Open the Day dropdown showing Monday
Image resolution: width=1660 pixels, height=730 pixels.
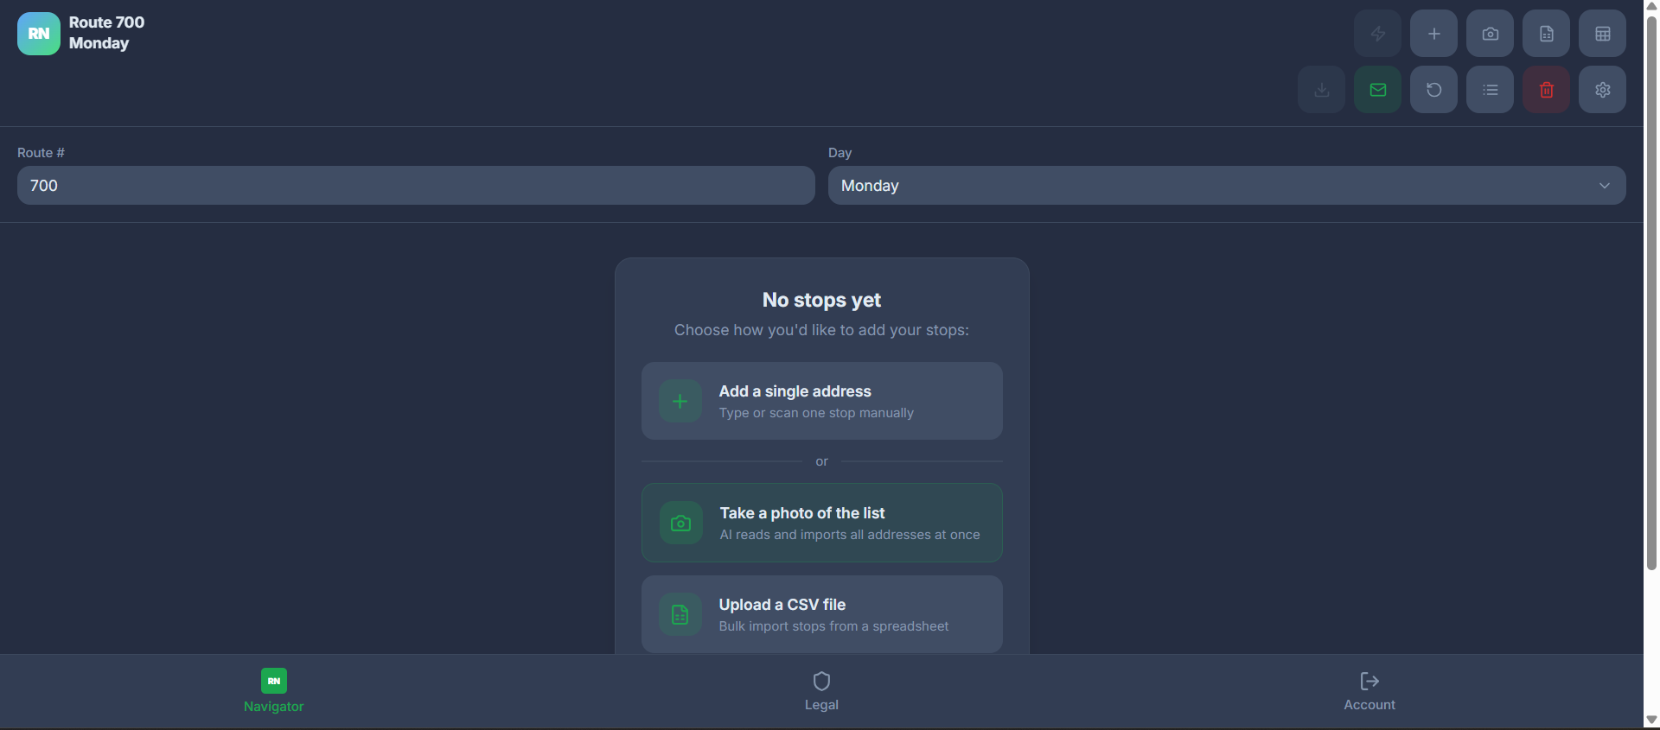click(x=1227, y=186)
